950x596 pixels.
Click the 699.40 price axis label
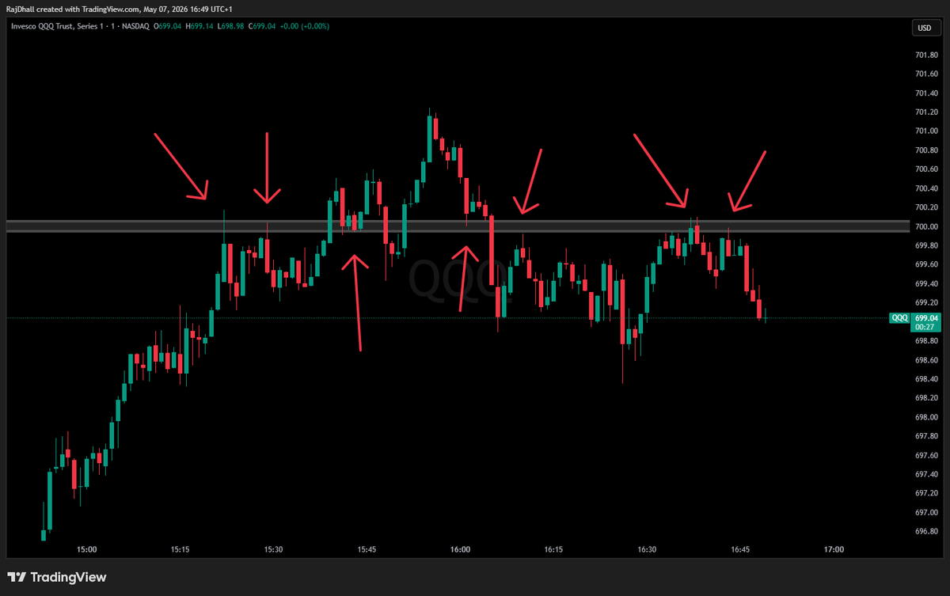926,283
